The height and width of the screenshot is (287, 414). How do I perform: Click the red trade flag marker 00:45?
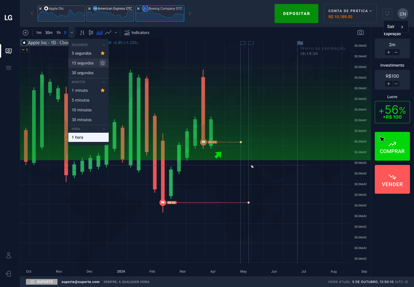point(163,203)
